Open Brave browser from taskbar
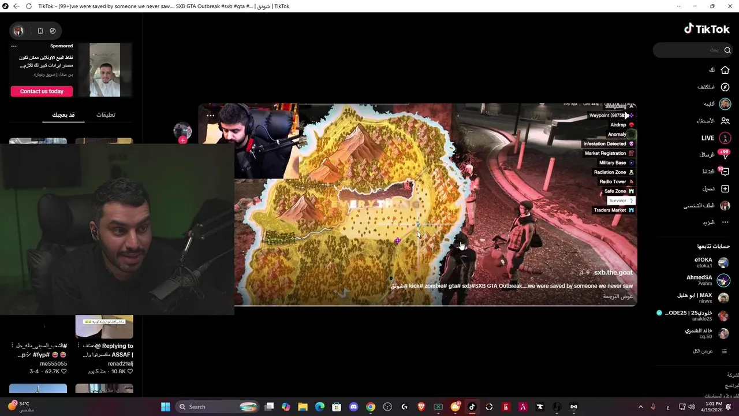 click(x=421, y=407)
